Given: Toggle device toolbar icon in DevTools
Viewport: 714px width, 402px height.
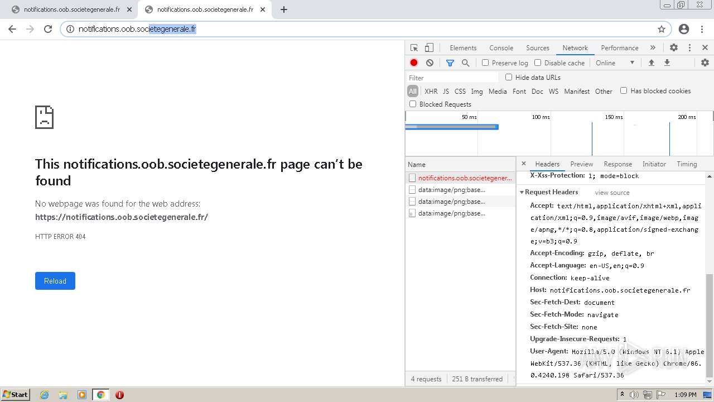Looking at the screenshot, I should click(x=429, y=47).
